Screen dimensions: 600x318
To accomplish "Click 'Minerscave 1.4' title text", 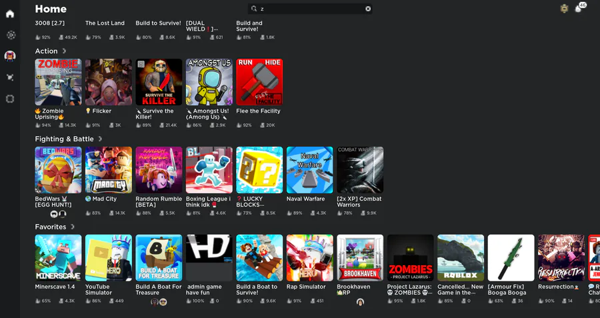I will coord(55,287).
